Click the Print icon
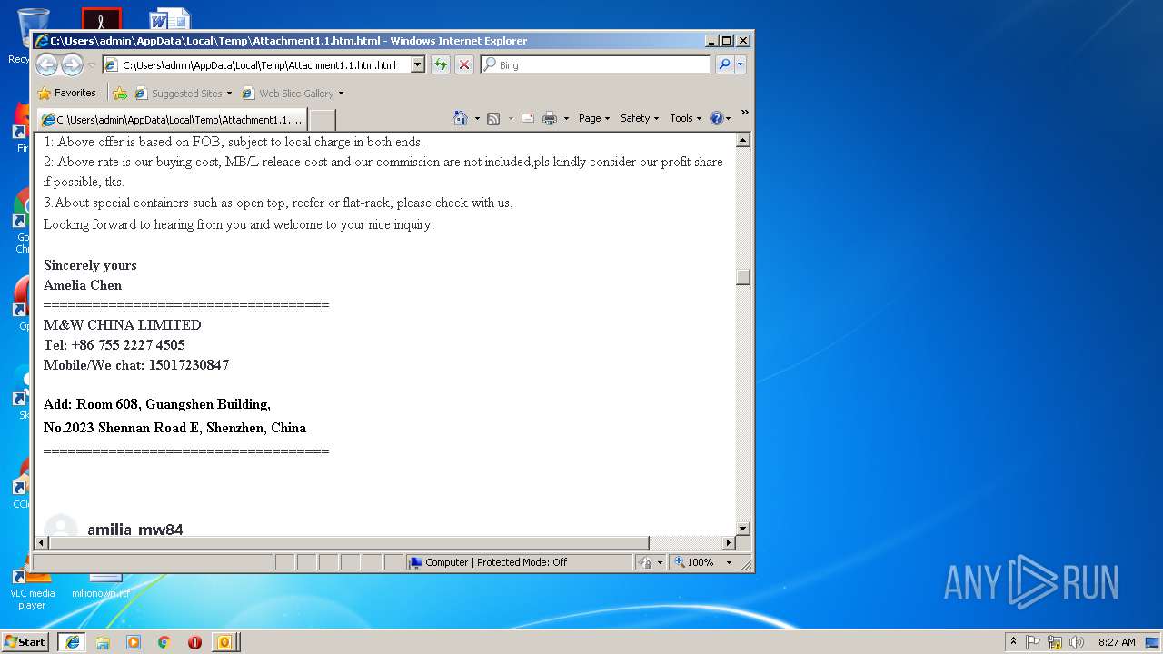 click(x=550, y=118)
